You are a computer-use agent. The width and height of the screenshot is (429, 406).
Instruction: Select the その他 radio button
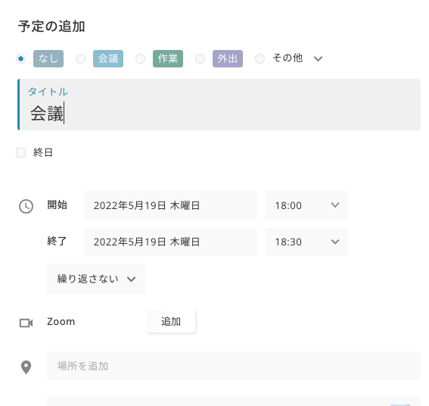tap(260, 58)
